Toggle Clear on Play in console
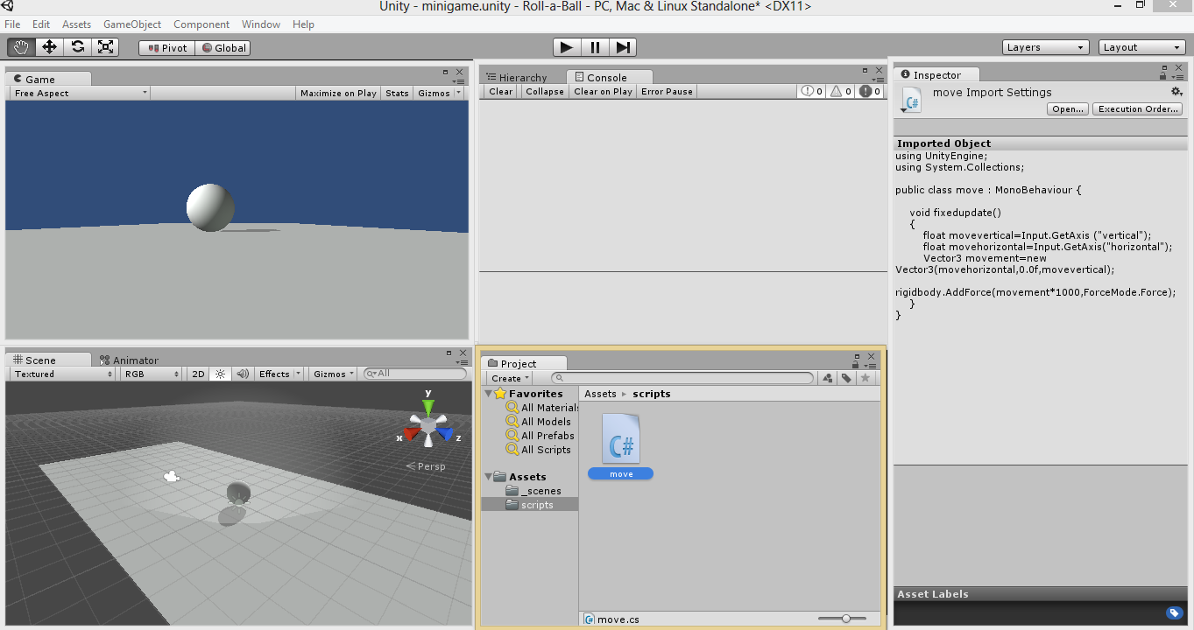This screenshot has height=630, width=1194. point(603,91)
